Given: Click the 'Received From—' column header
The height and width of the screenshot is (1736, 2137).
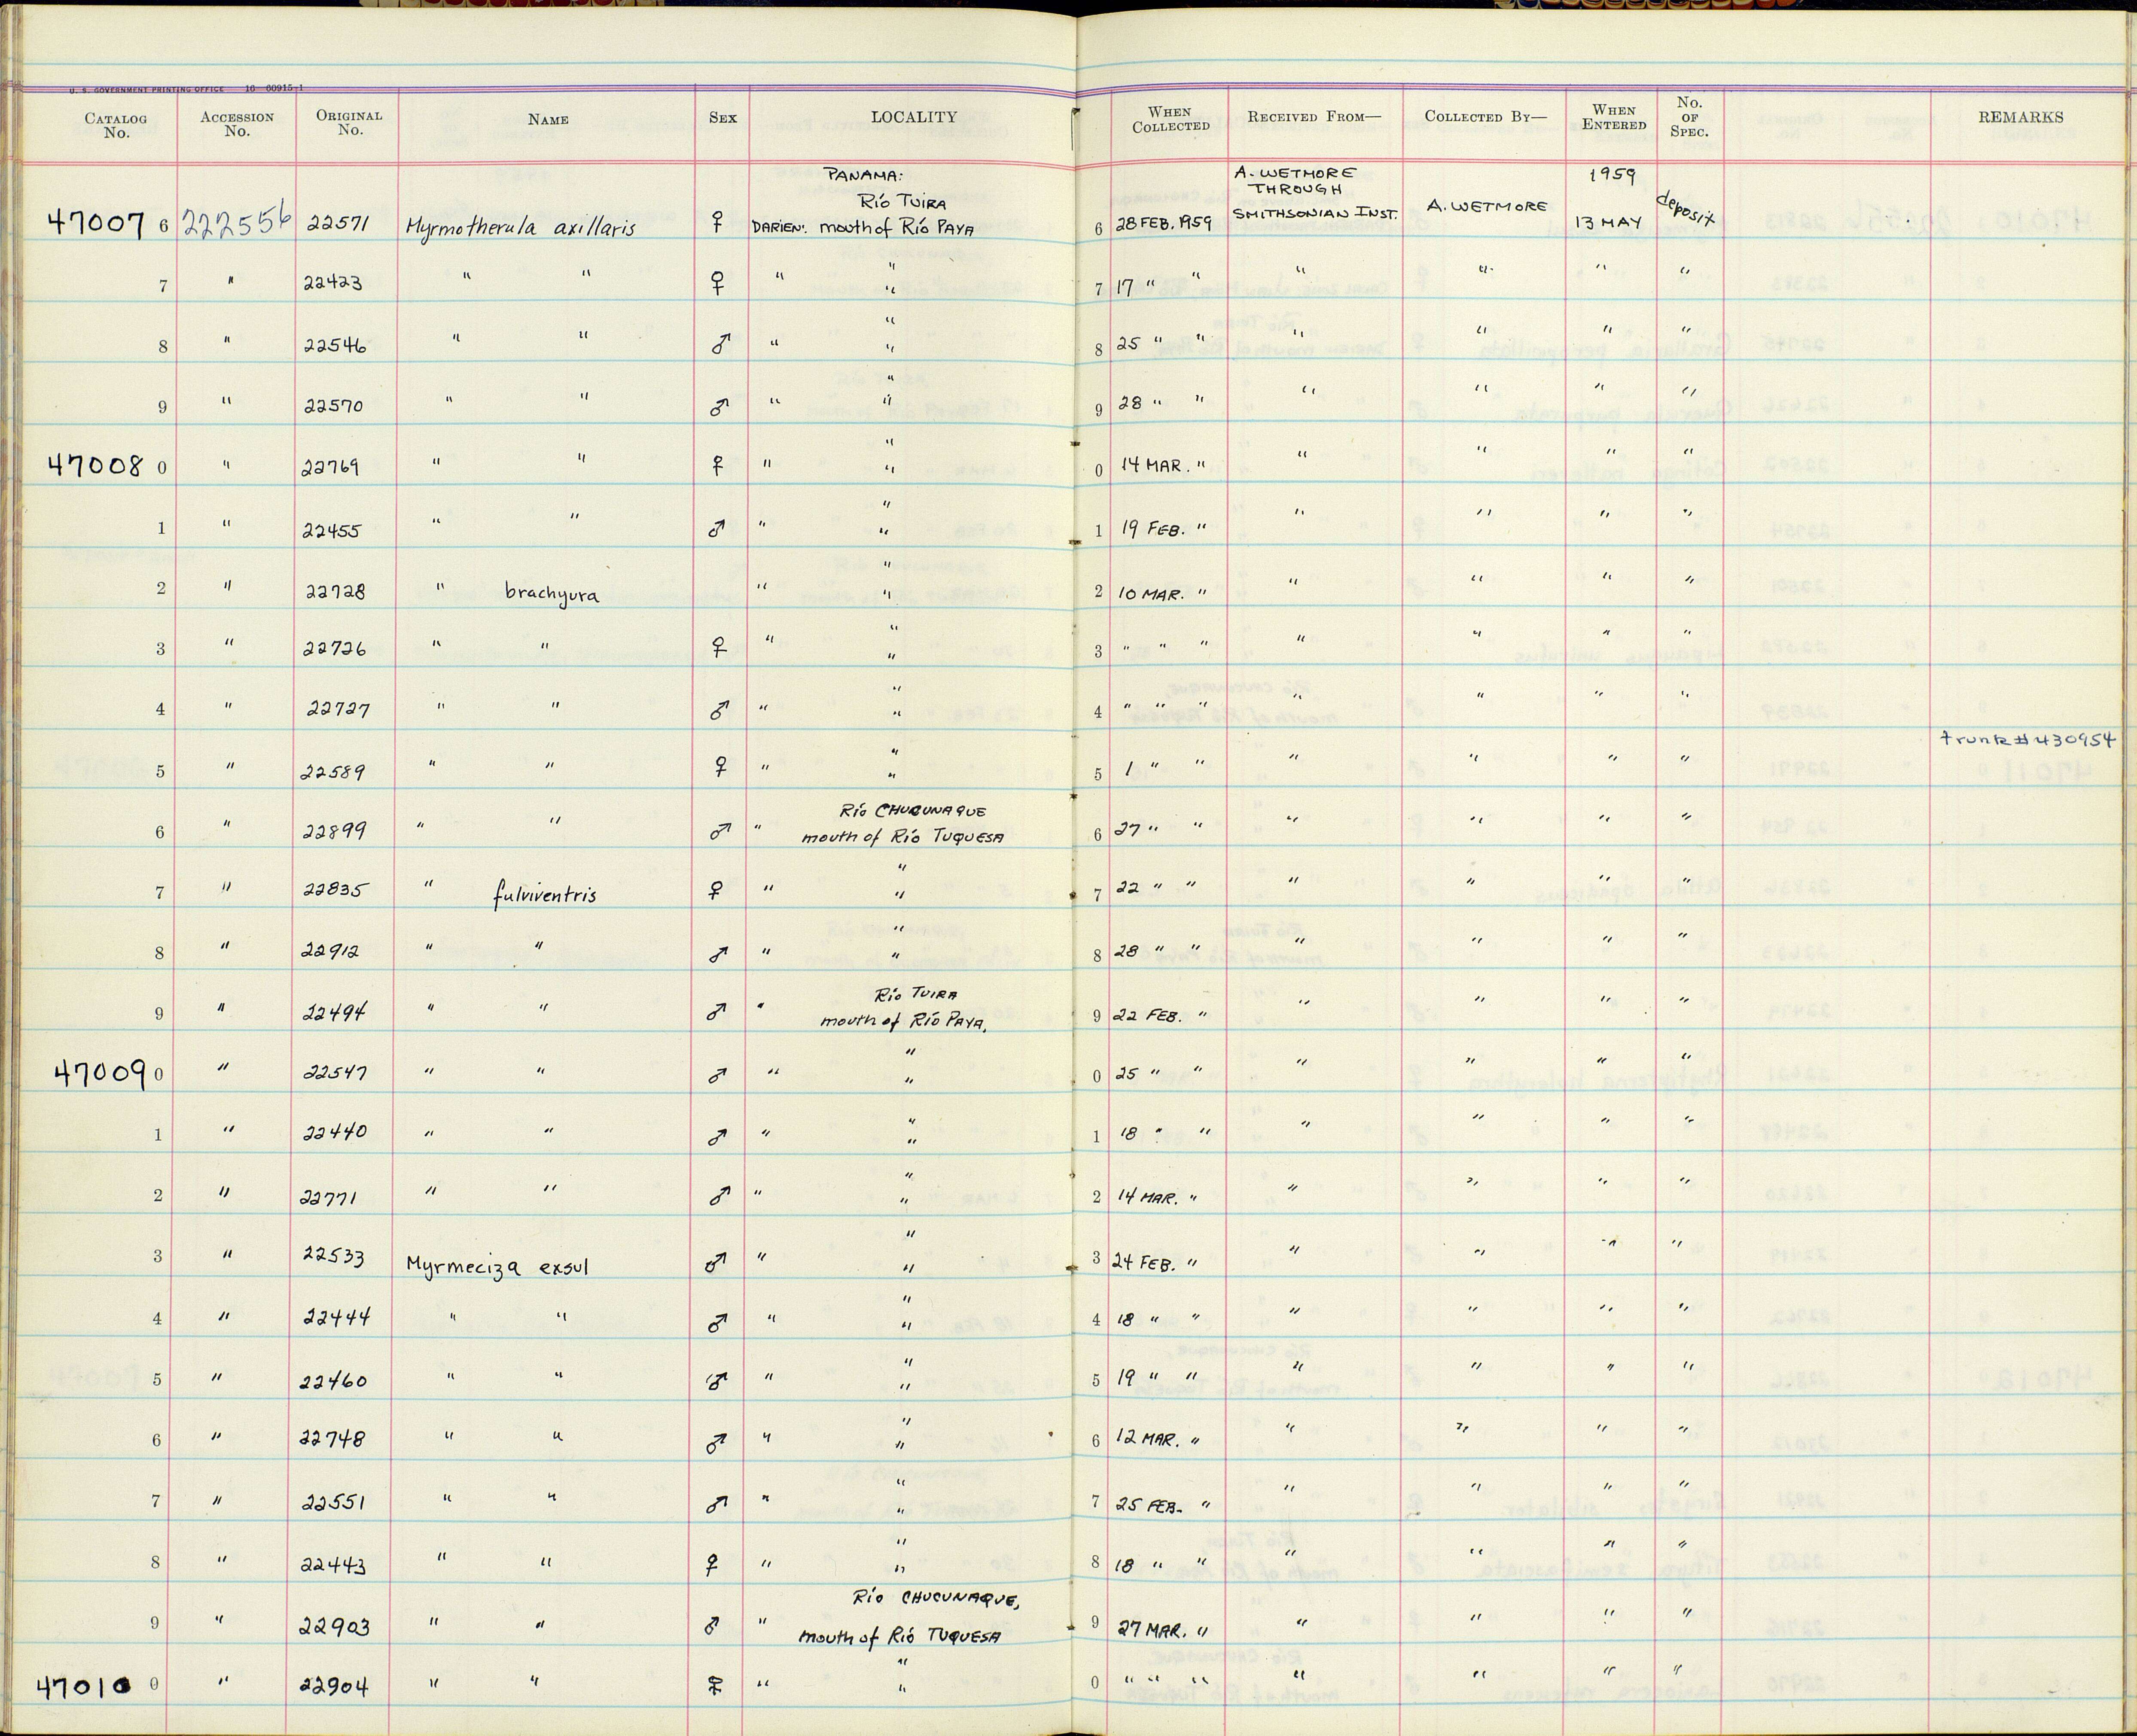Looking at the screenshot, I should [x=1314, y=116].
